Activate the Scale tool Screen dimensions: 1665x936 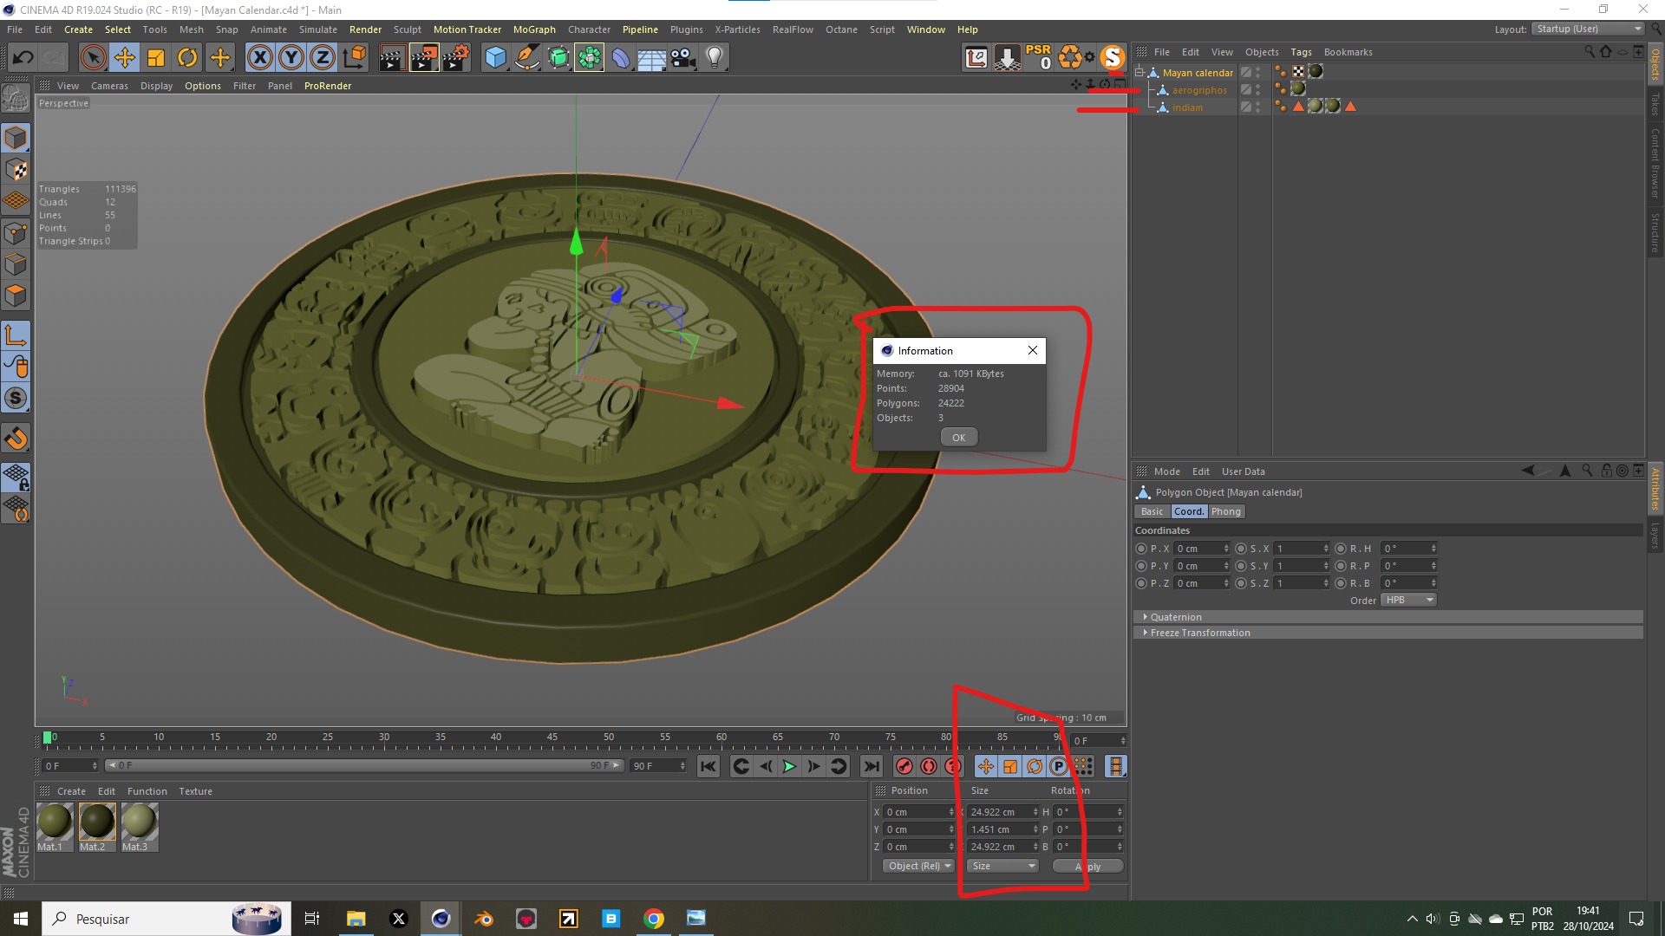point(156,58)
